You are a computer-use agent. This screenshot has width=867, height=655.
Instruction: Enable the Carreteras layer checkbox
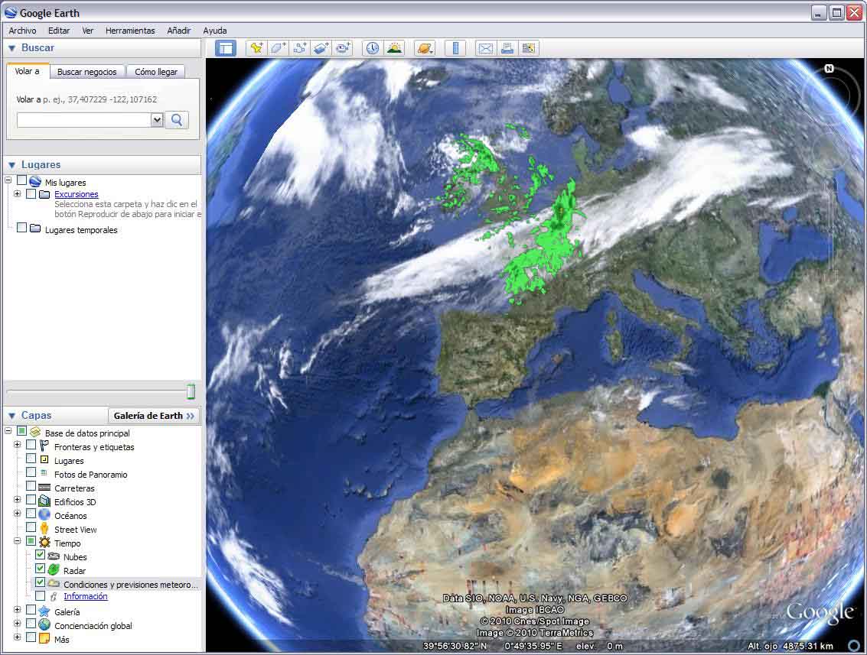[31, 486]
